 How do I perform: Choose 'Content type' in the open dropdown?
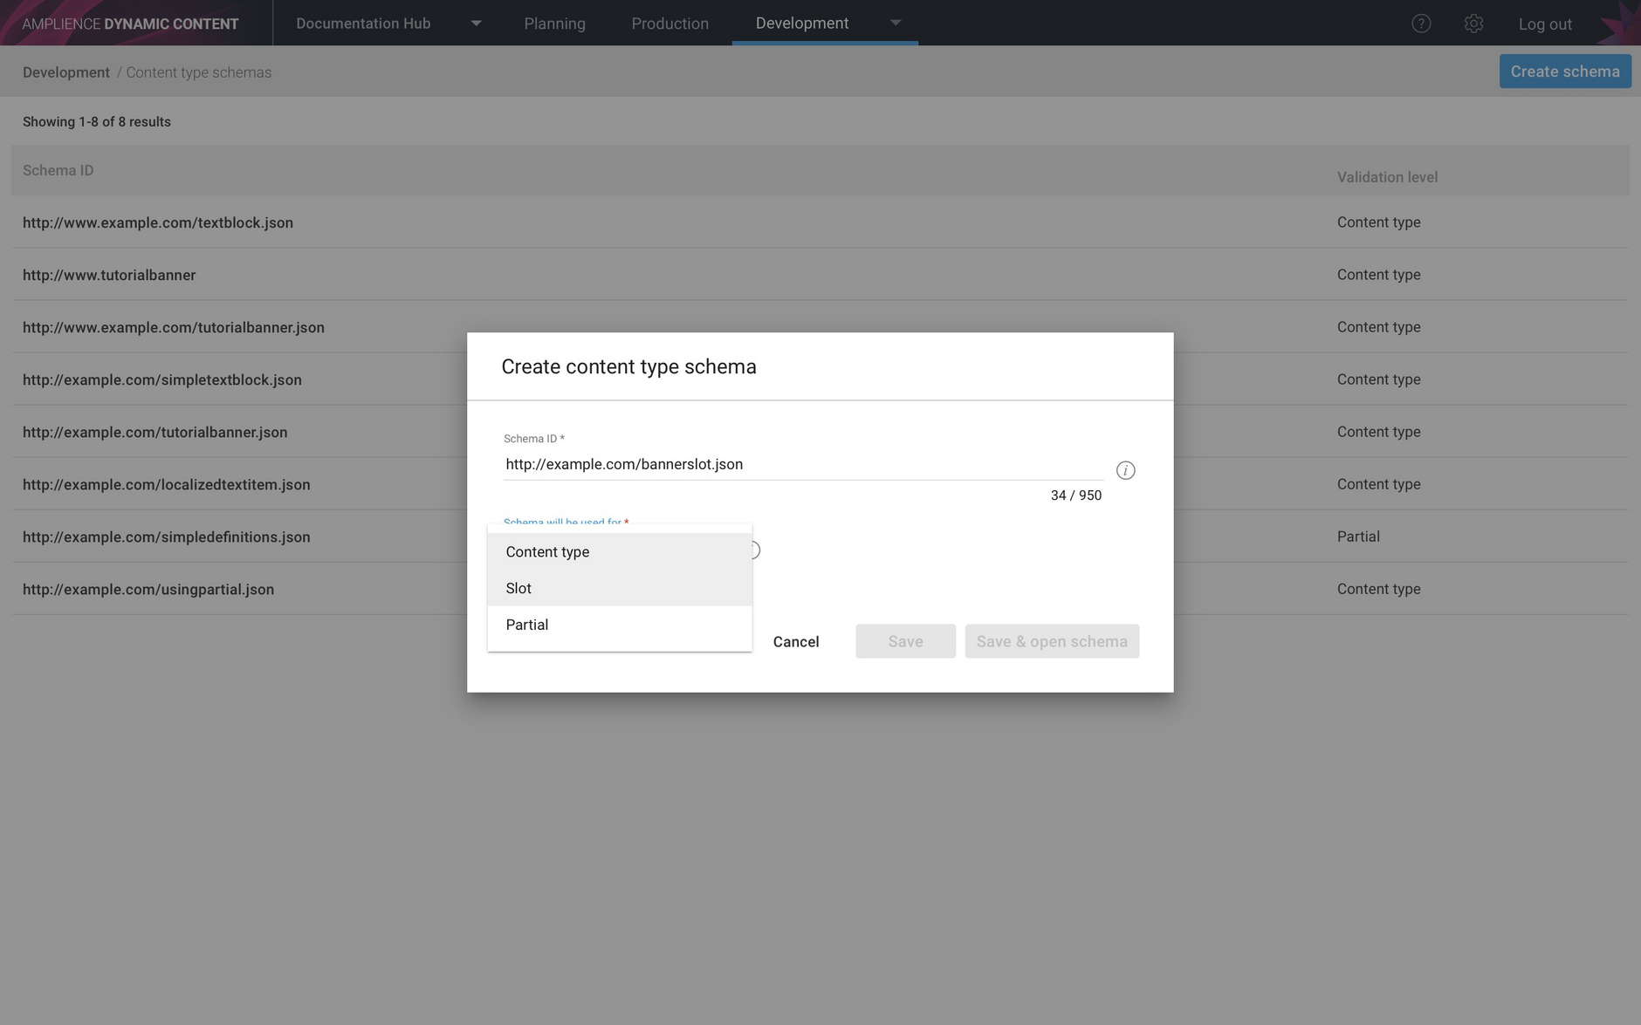click(547, 551)
